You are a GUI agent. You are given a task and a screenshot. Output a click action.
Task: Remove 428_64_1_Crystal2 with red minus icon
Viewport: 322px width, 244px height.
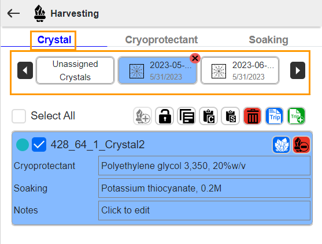(x=301, y=145)
